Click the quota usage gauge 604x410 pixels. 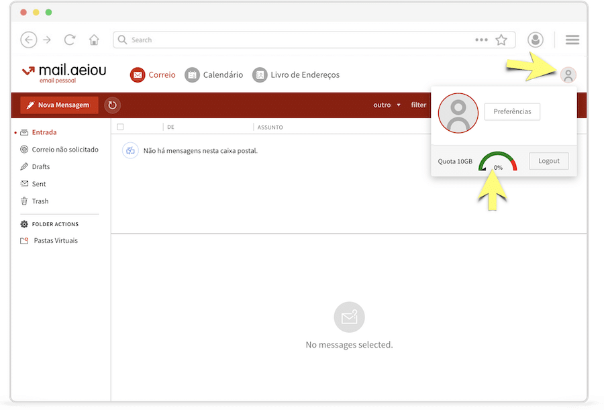(x=498, y=162)
